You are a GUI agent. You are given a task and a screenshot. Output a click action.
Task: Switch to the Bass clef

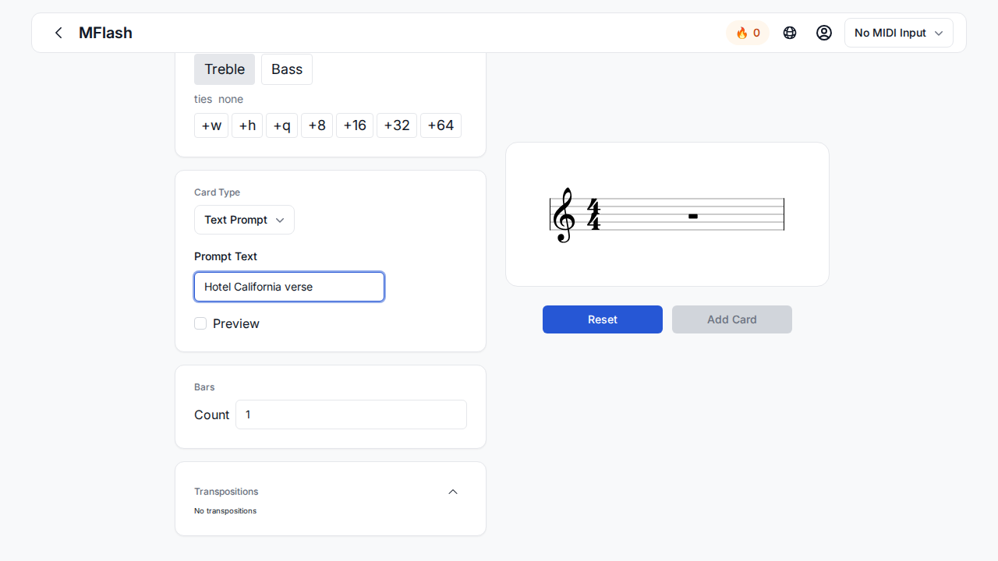pos(287,69)
